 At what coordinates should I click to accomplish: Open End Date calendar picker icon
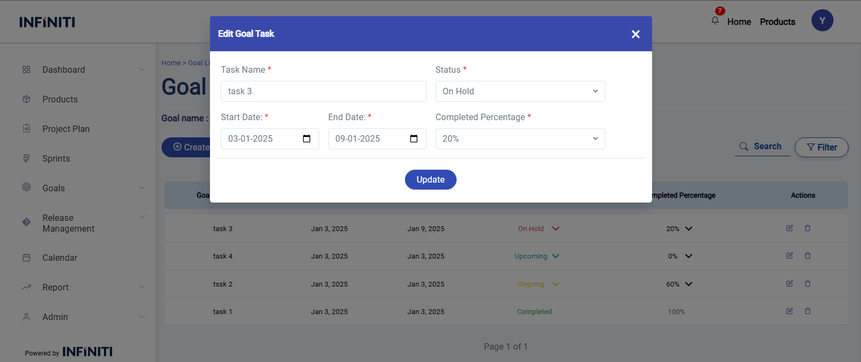coord(414,139)
